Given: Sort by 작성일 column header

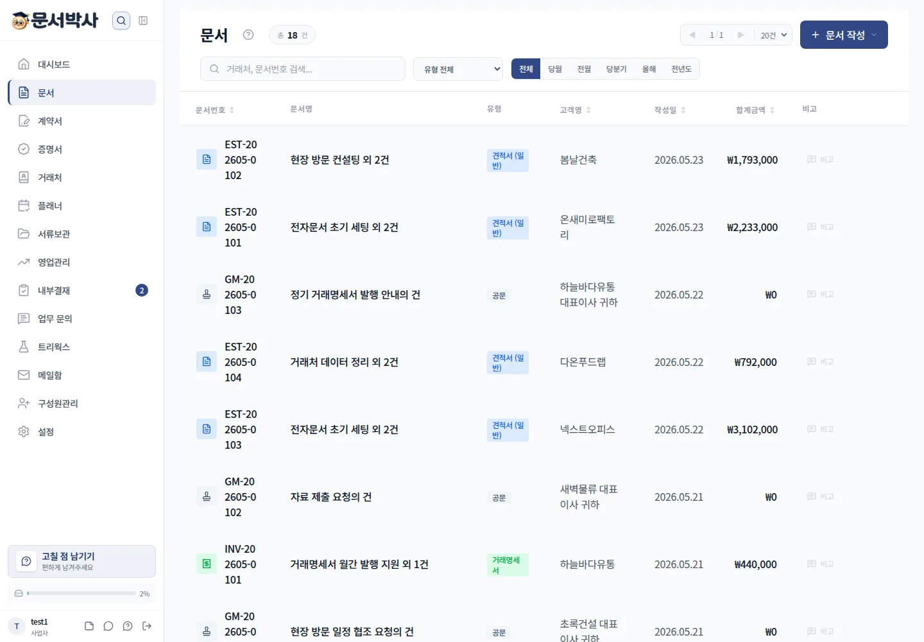Looking at the screenshot, I should [x=671, y=110].
